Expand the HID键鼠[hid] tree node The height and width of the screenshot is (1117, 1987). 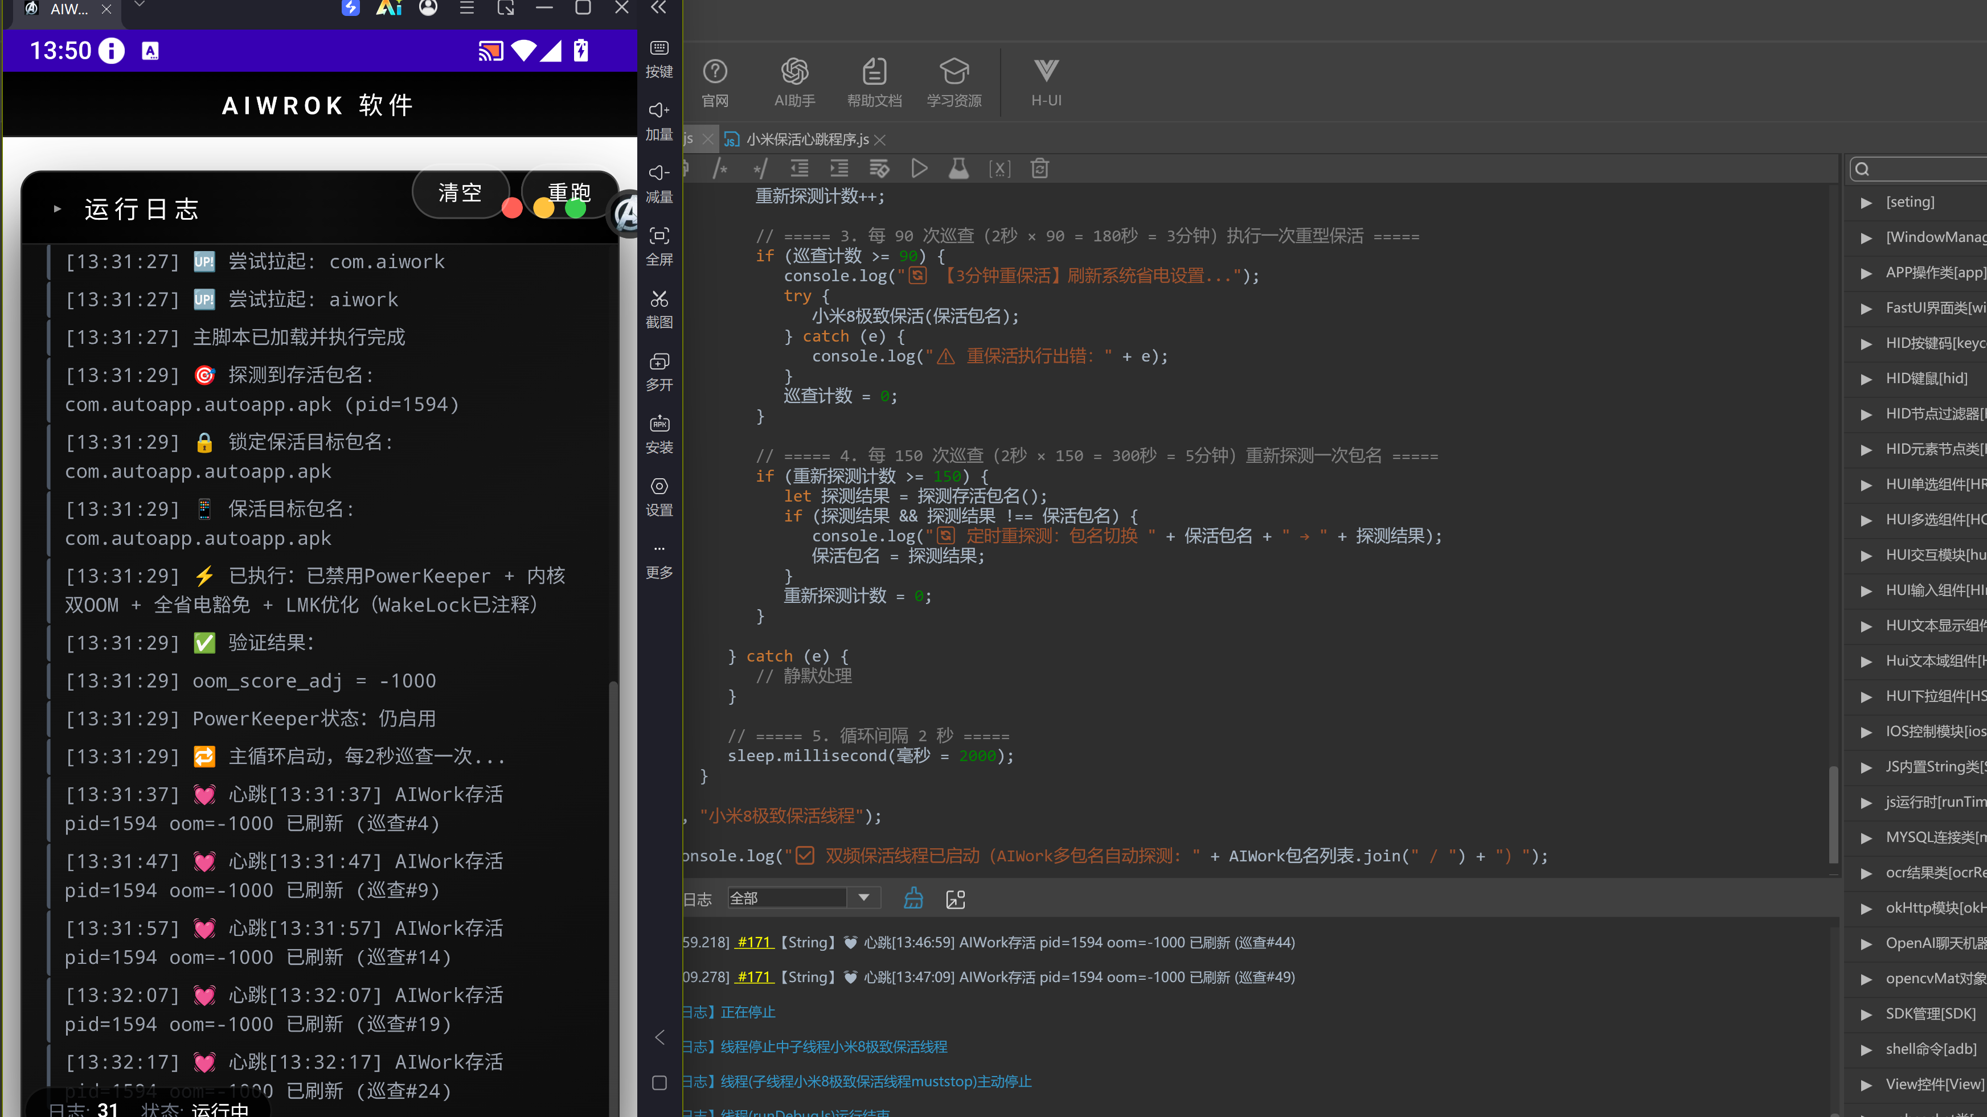click(1866, 379)
